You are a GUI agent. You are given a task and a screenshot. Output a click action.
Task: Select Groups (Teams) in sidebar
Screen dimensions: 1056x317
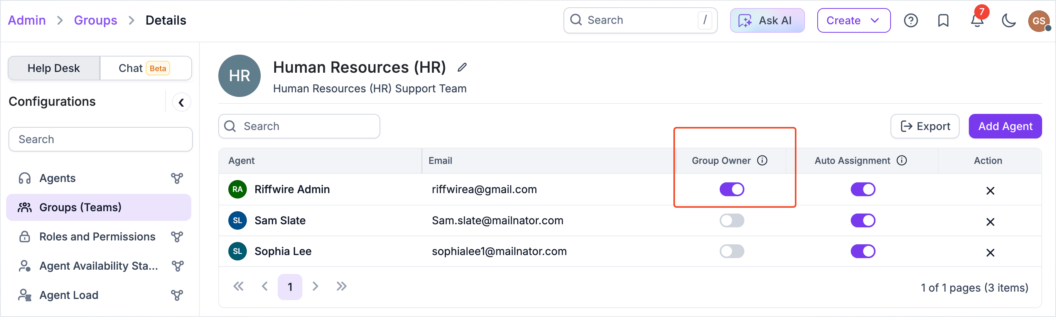pos(98,207)
